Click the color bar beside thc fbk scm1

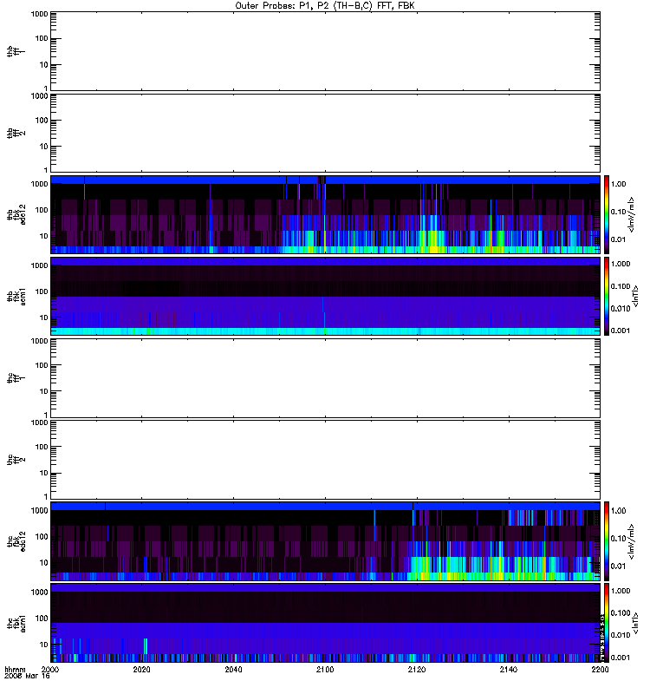point(607,623)
